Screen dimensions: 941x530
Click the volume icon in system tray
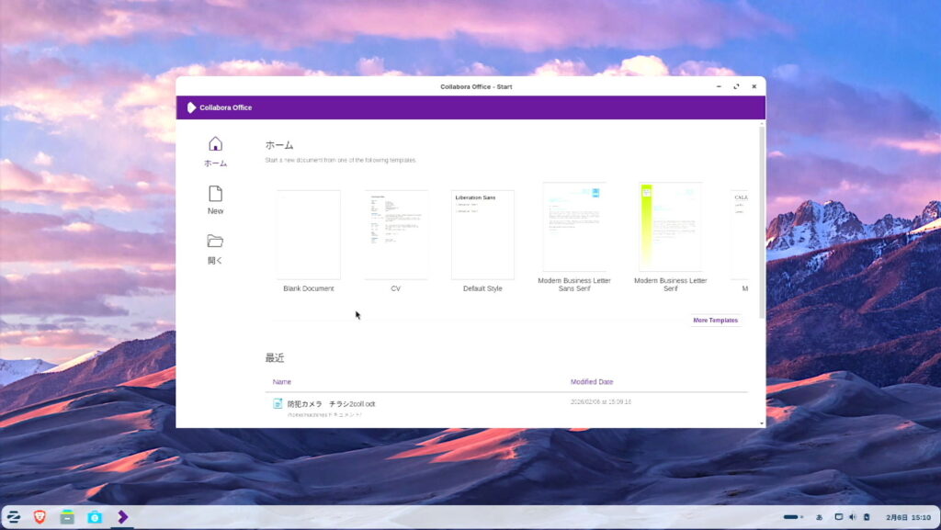pyautogui.click(x=852, y=517)
